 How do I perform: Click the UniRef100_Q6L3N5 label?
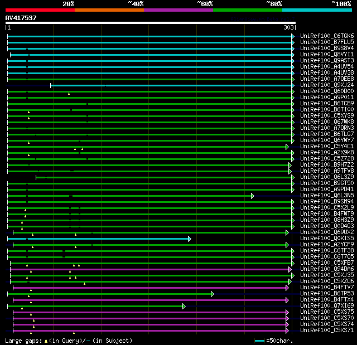(x=327, y=196)
